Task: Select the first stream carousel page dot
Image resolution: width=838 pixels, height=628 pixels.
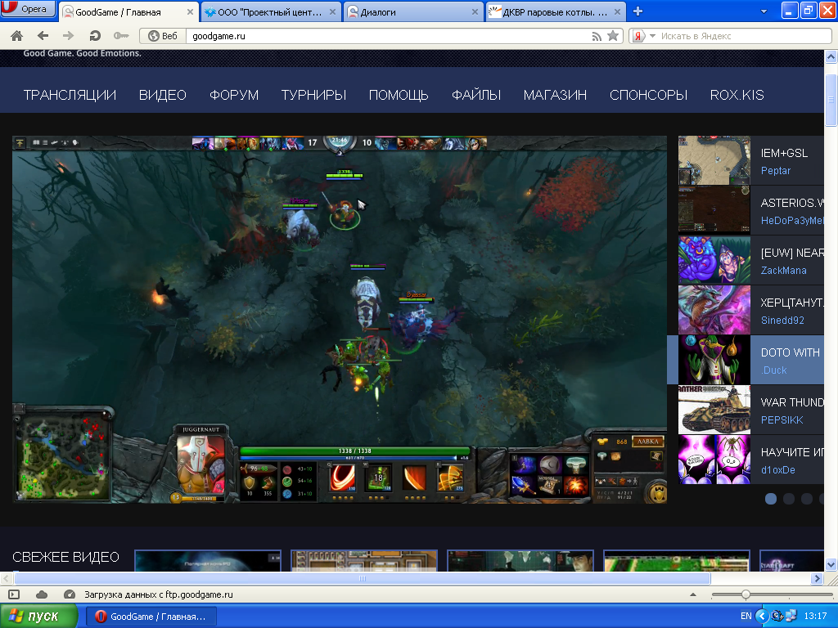Action: (x=771, y=499)
